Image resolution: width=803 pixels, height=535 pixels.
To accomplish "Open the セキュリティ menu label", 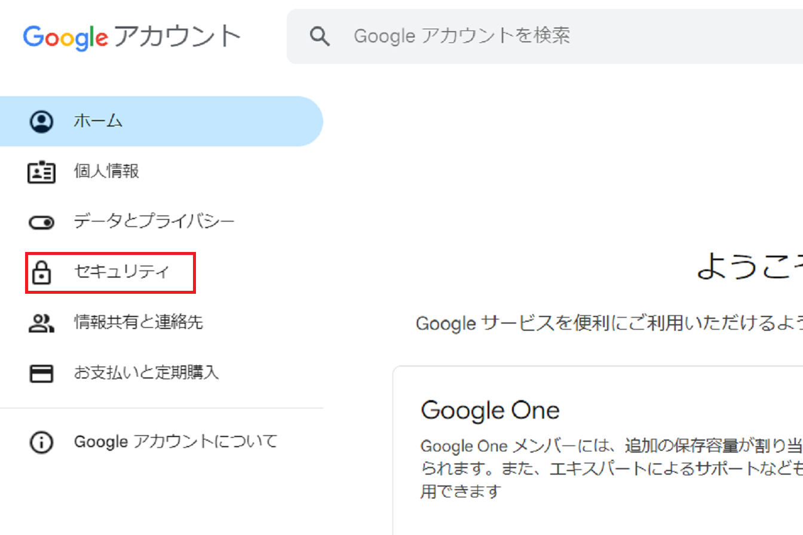I will 122,273.
